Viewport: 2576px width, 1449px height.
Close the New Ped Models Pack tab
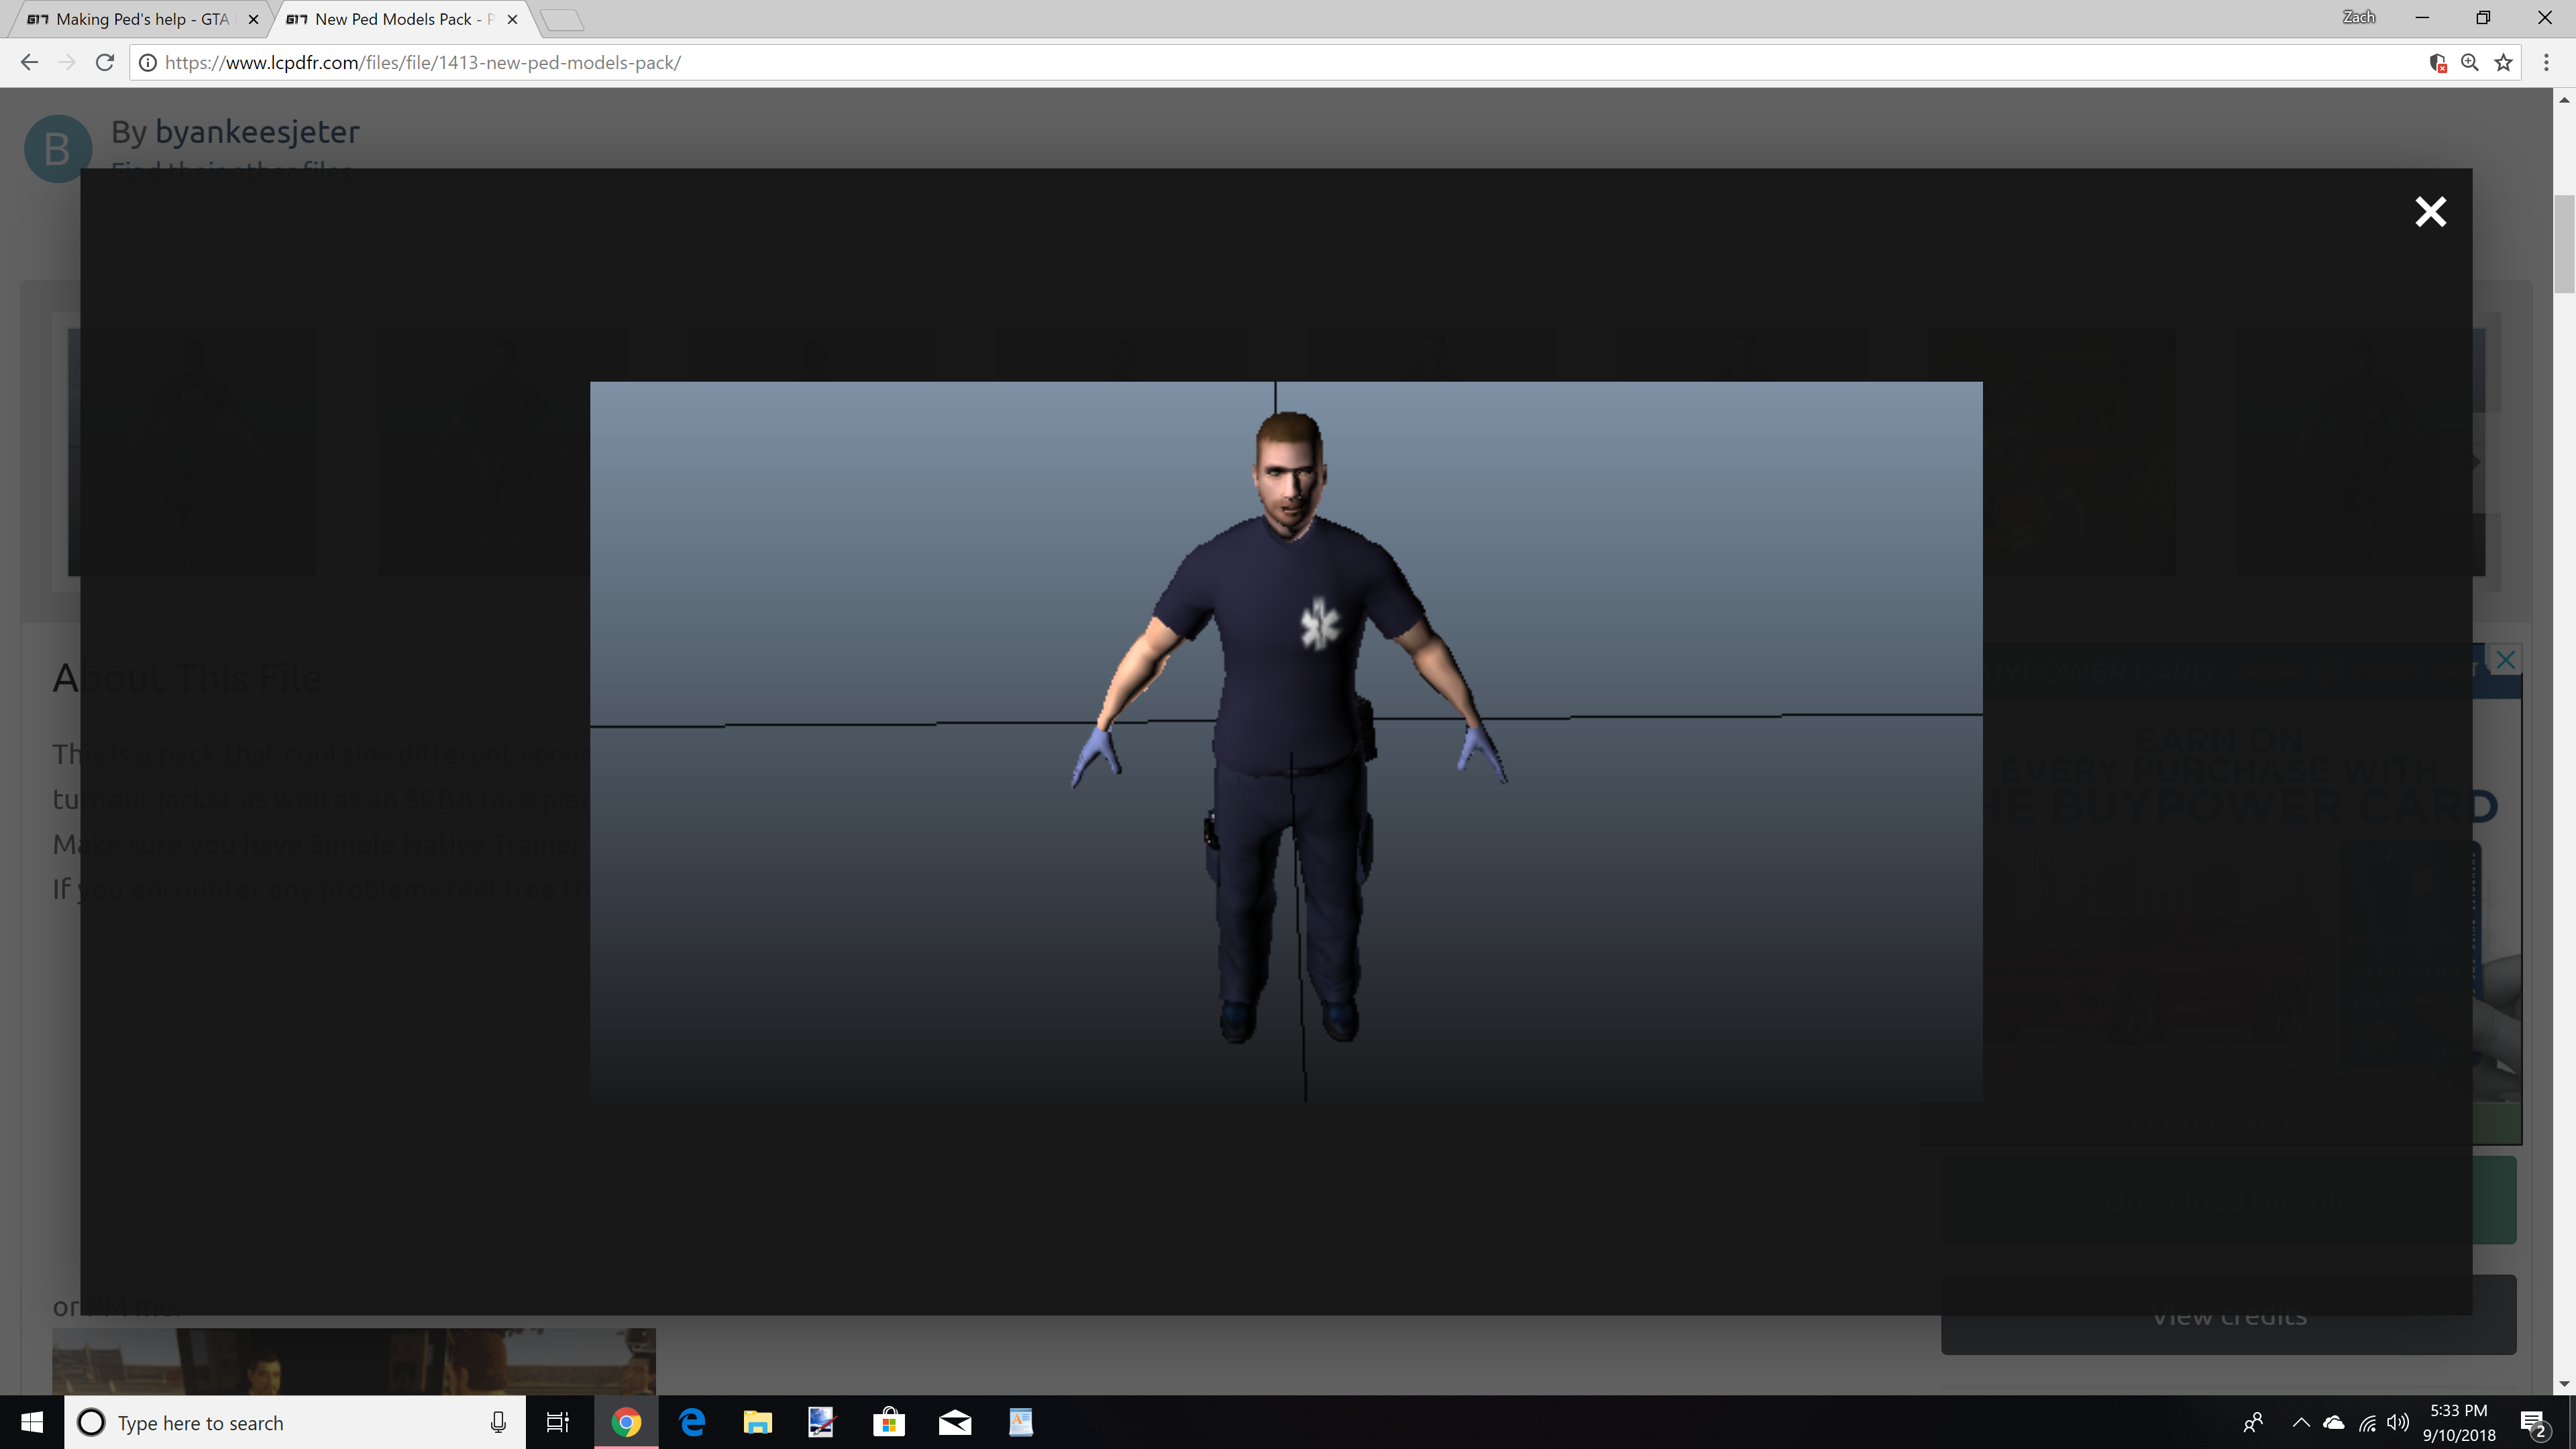point(512,19)
